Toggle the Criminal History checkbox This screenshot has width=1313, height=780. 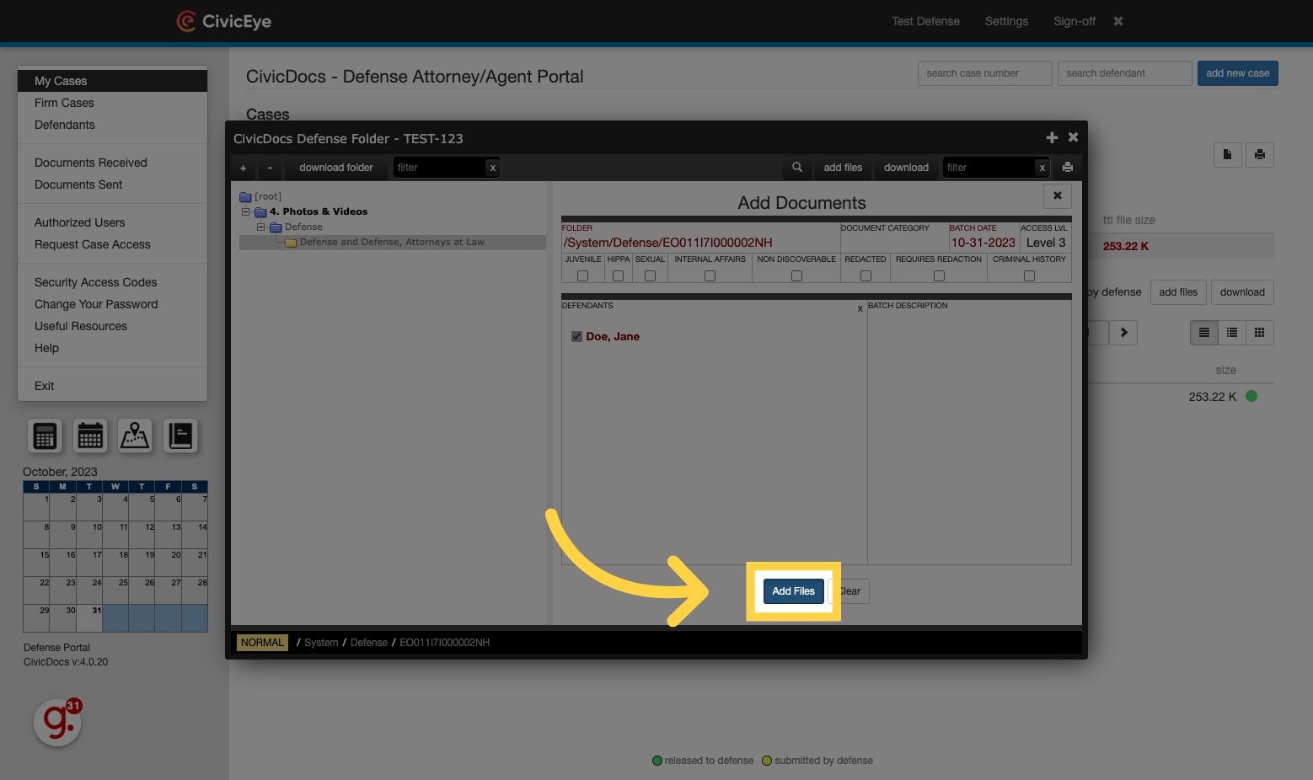tap(1029, 276)
